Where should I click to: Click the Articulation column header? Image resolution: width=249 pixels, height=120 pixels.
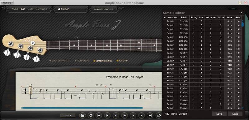coord(170,18)
